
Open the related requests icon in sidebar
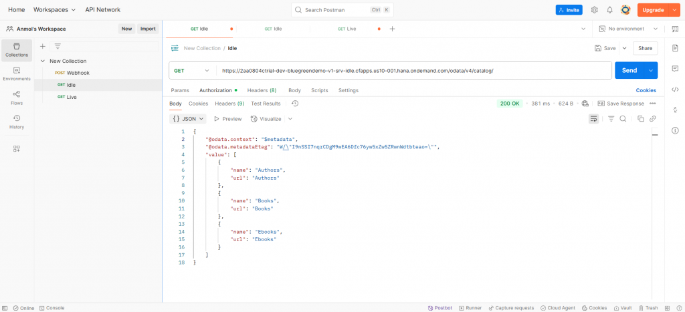(x=675, y=110)
